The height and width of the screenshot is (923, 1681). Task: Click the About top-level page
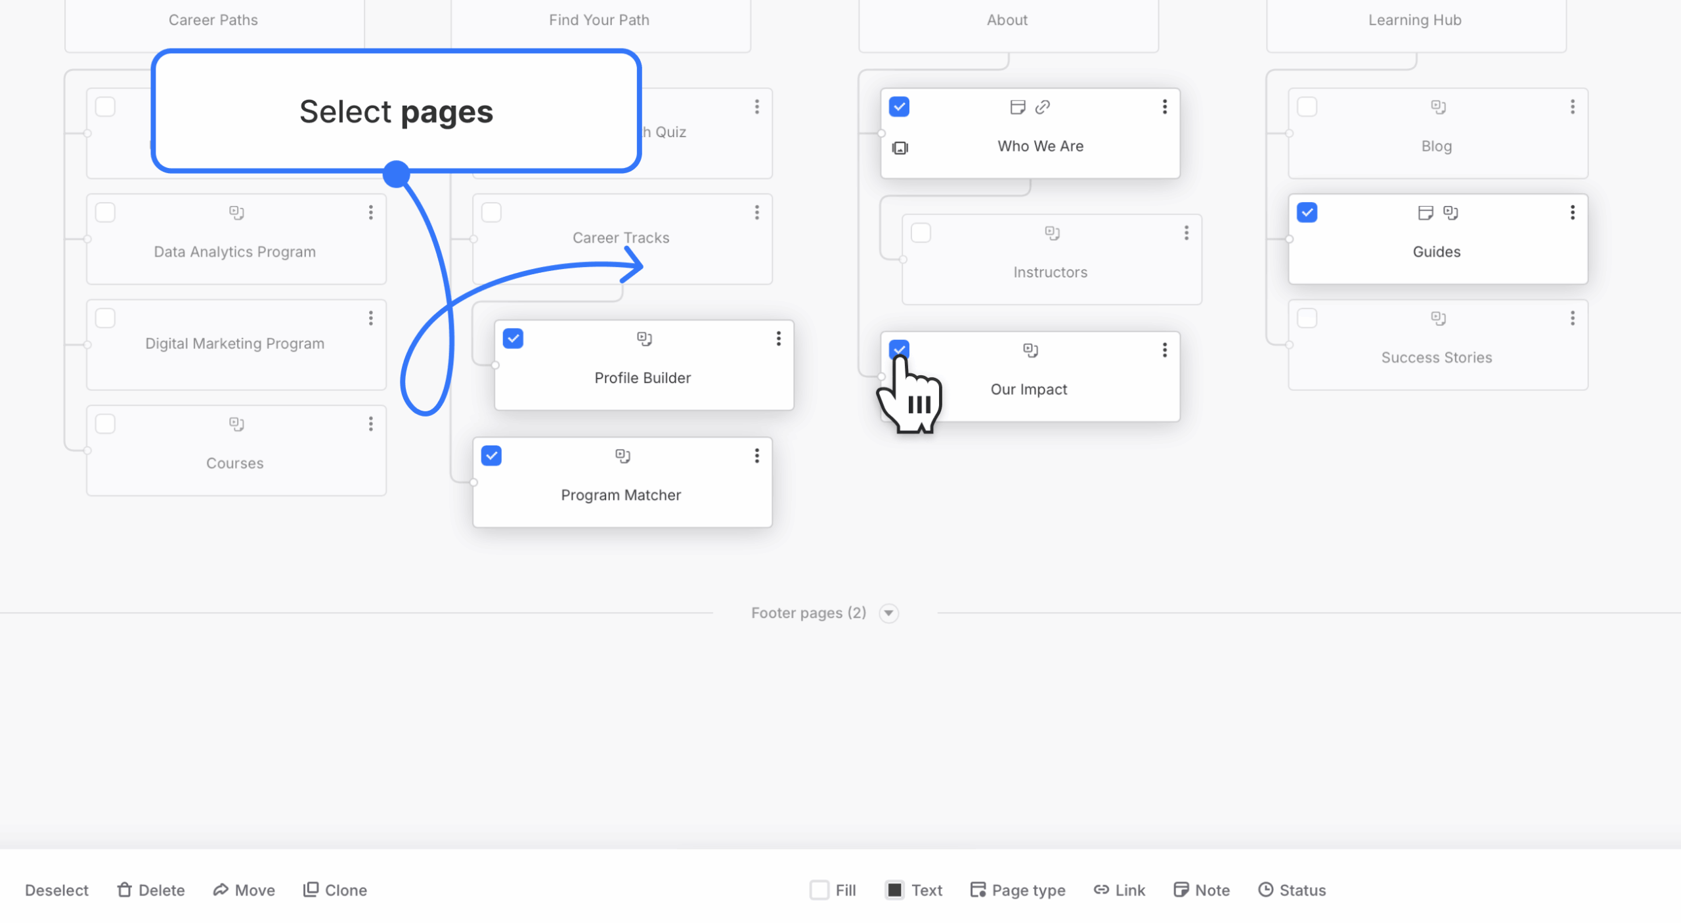(x=1008, y=26)
